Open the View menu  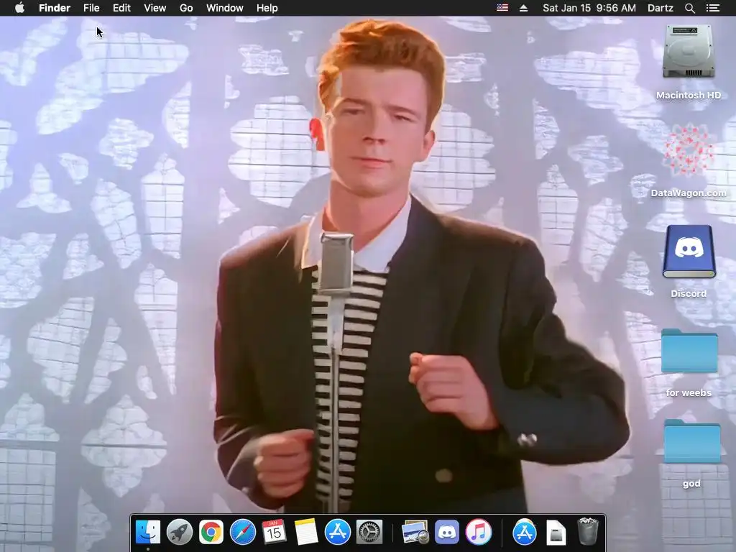click(x=155, y=8)
